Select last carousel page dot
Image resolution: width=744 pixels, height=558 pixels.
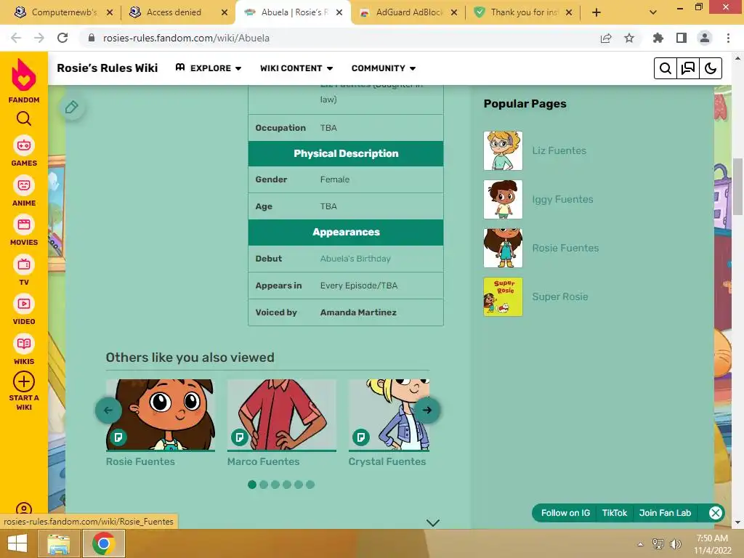tap(310, 485)
